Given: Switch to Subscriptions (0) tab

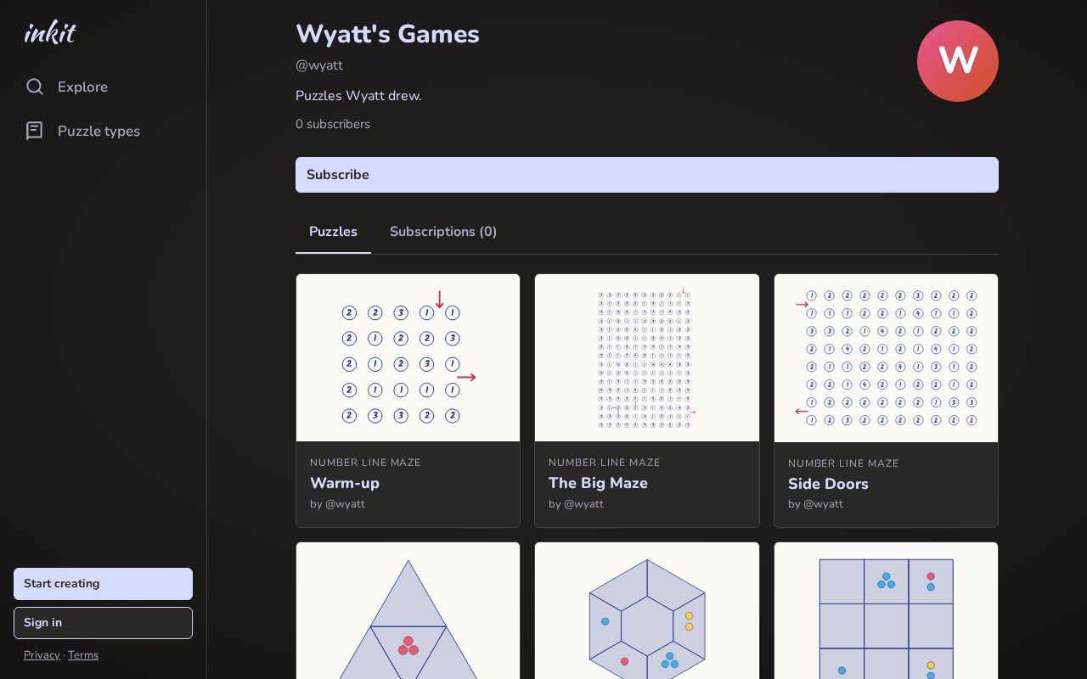Looking at the screenshot, I should [x=443, y=232].
